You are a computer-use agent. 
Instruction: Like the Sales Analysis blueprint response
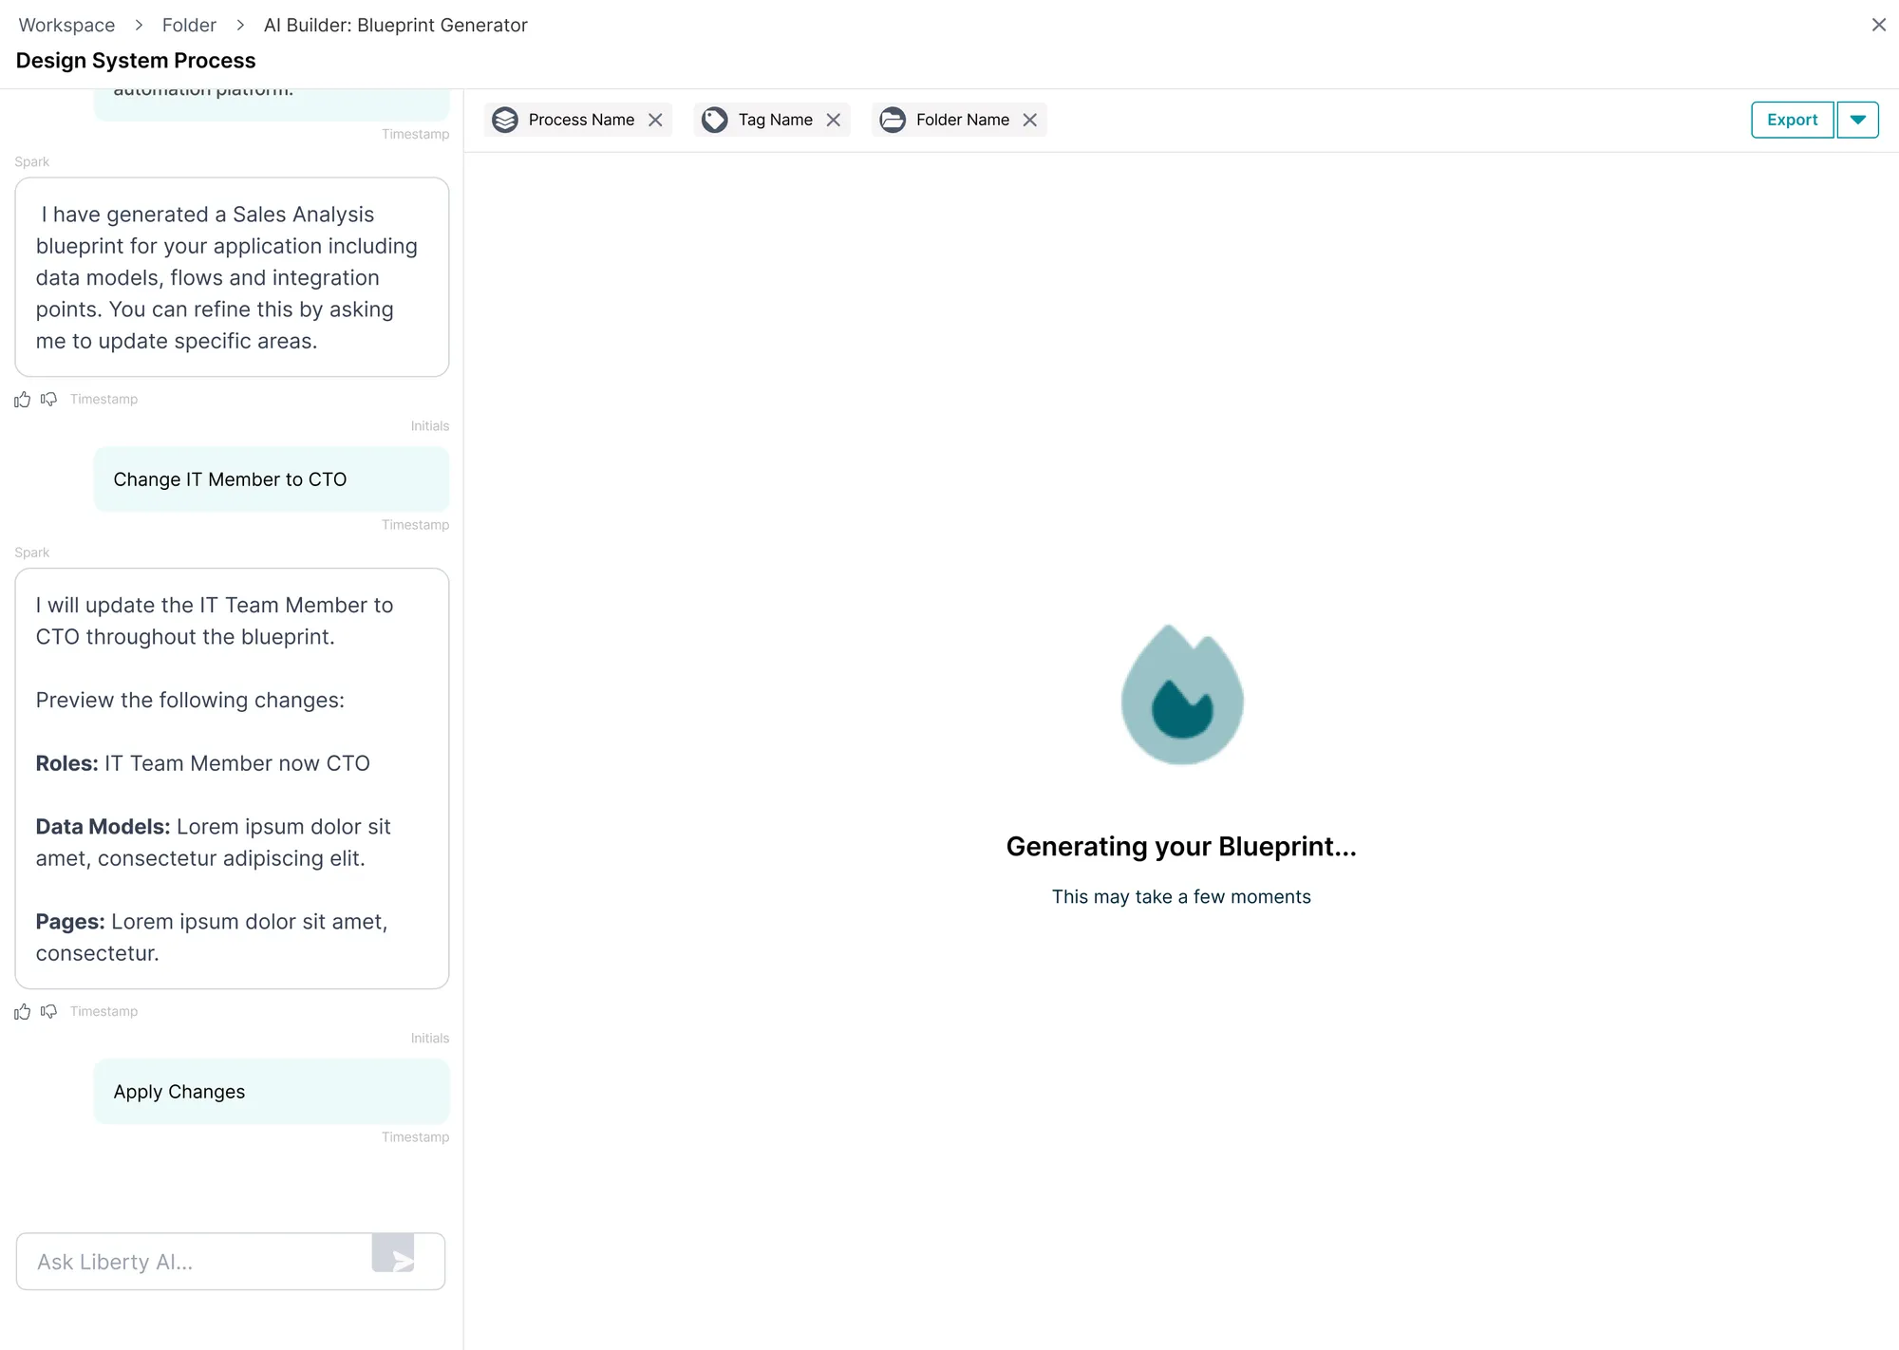click(23, 400)
